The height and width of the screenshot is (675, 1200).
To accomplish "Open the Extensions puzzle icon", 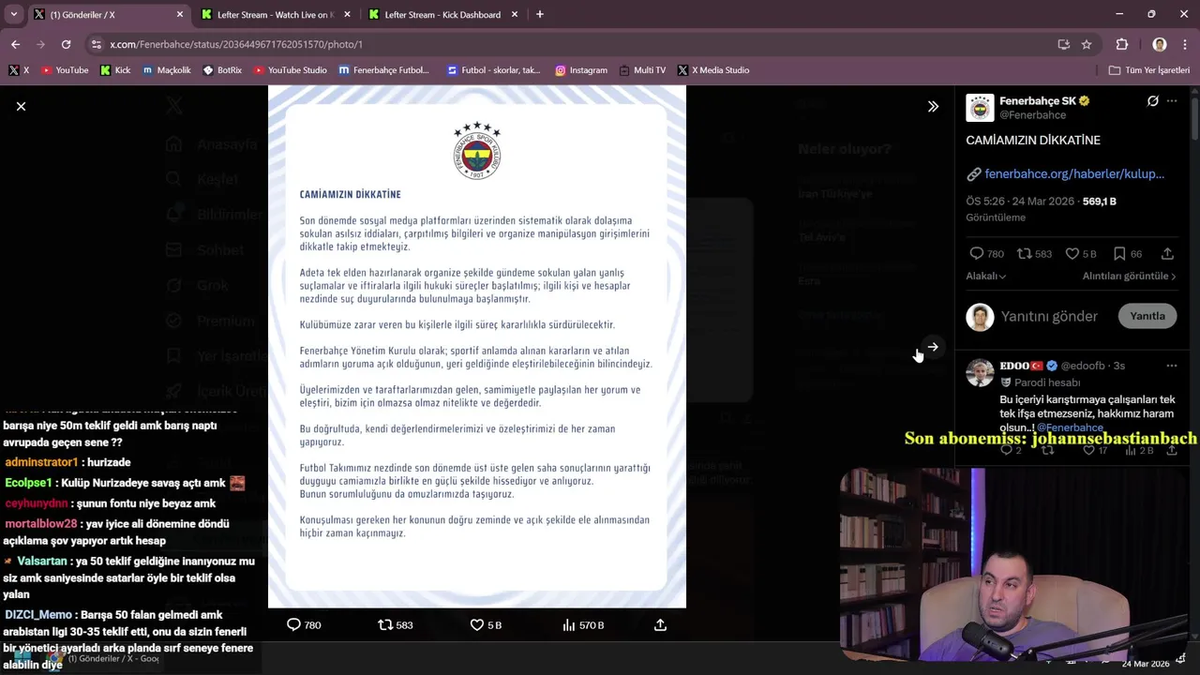I will (1122, 44).
